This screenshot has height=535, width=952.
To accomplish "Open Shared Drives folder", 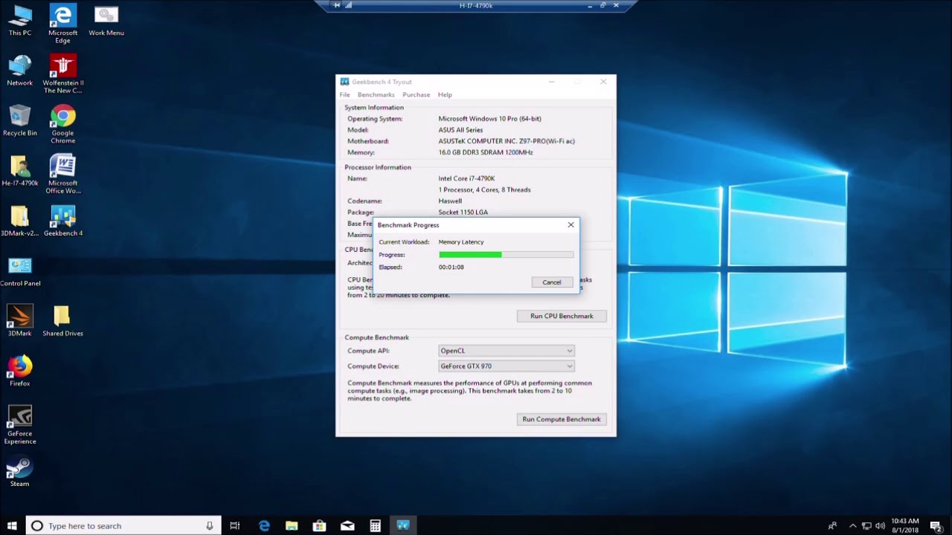I will click(62, 321).
